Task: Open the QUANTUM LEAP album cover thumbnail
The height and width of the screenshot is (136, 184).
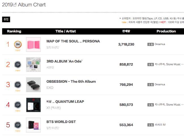Action: [33, 105]
